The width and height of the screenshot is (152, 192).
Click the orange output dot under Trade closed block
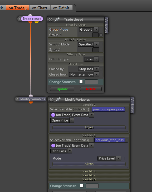30,22
